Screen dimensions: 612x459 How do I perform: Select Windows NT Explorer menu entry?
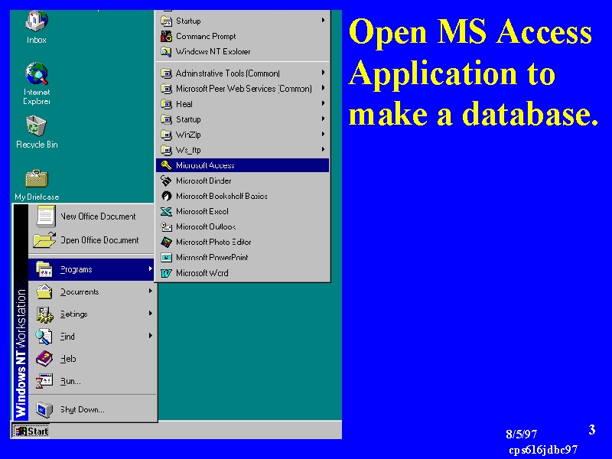(x=243, y=51)
